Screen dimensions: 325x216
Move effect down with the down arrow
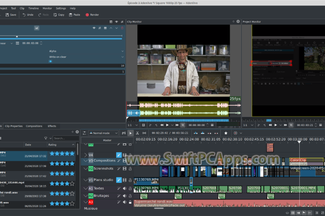point(116,28)
